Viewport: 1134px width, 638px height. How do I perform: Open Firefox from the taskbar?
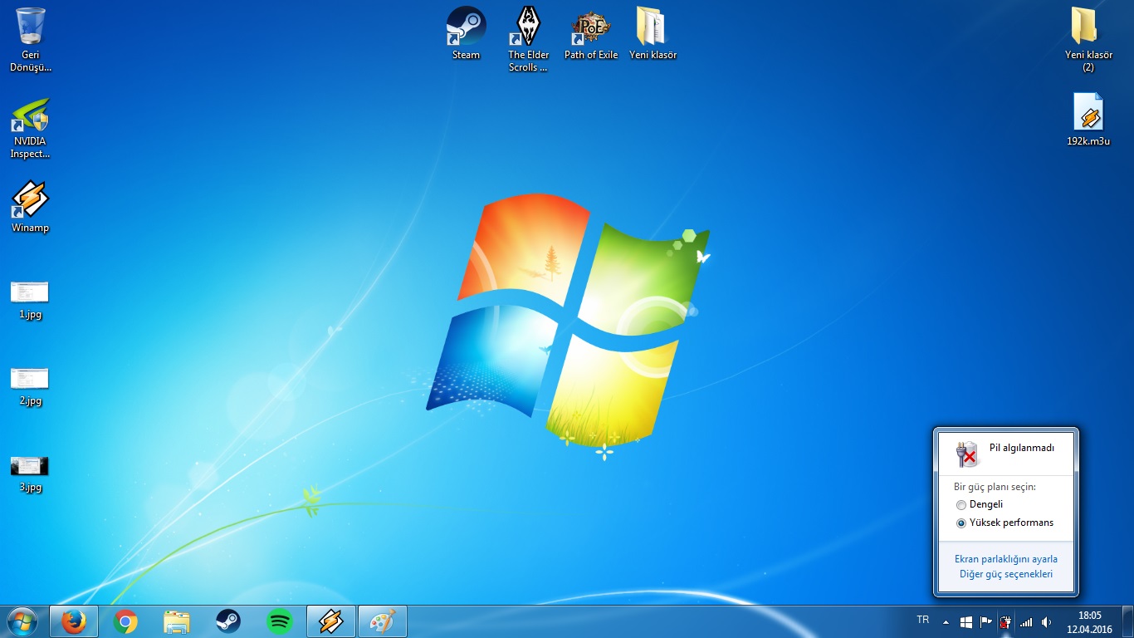click(x=74, y=621)
